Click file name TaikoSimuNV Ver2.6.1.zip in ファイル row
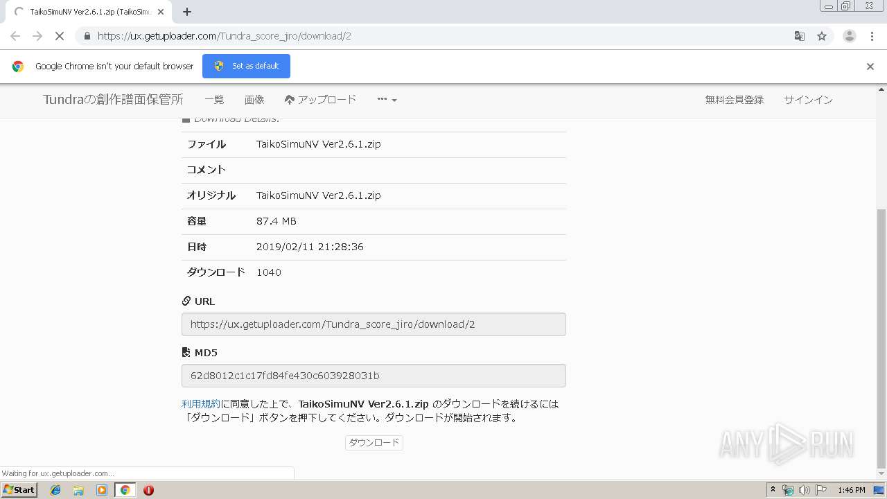887x499 pixels. coord(318,144)
